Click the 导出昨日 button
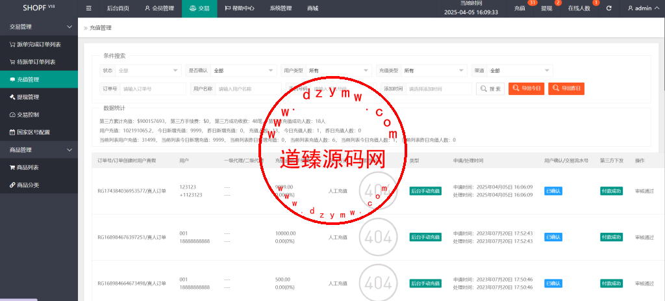The width and height of the screenshot is (665, 301). click(566, 88)
